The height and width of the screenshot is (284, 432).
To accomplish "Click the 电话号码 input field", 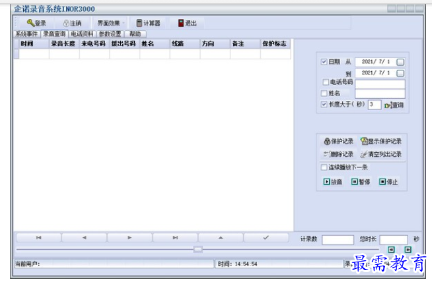I will [380, 84].
